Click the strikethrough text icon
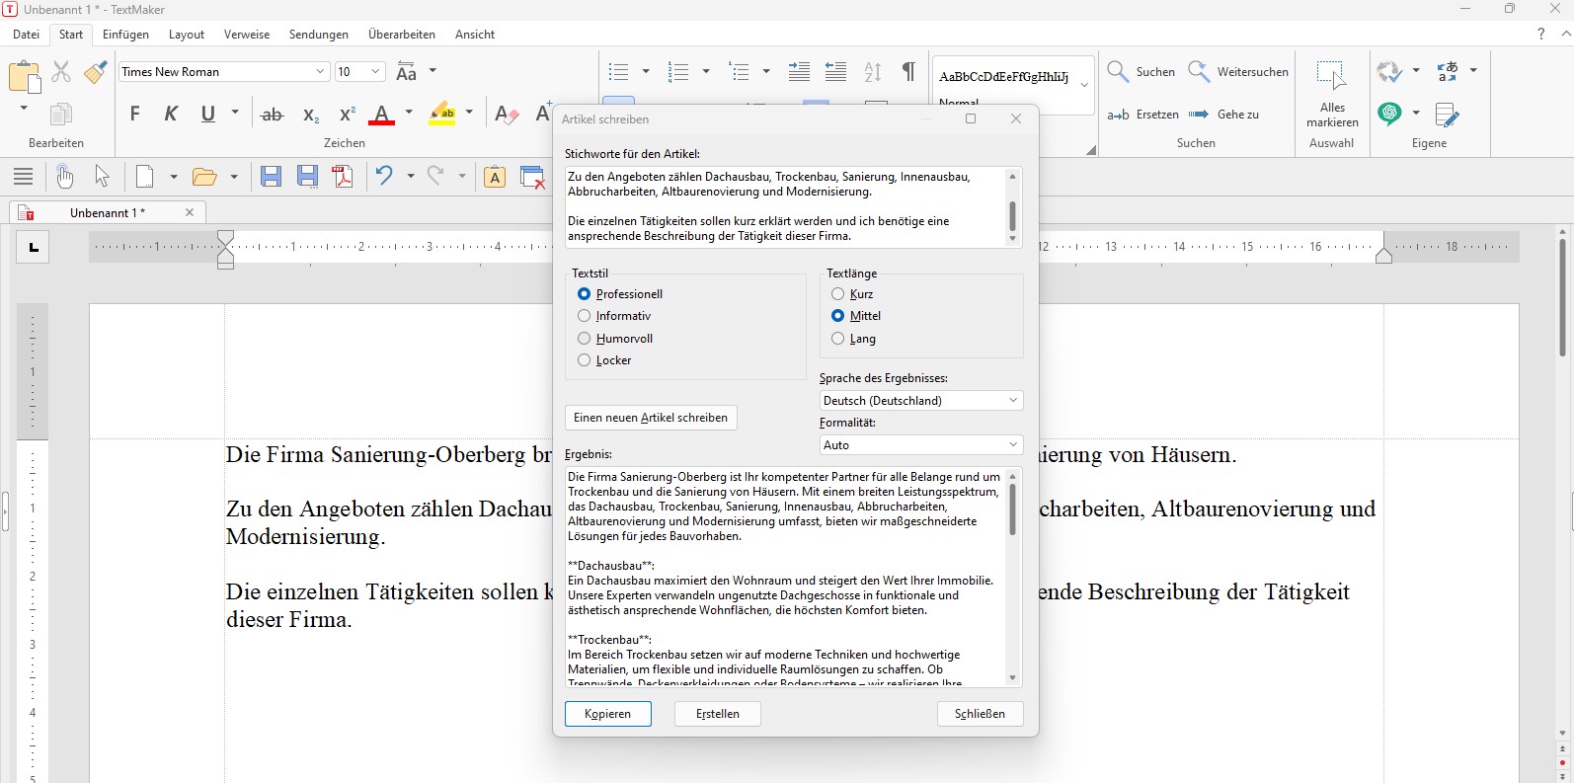The width and height of the screenshot is (1574, 783). pos(272,115)
